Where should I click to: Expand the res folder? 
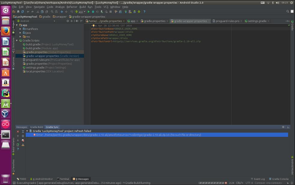[x=20, y=37]
